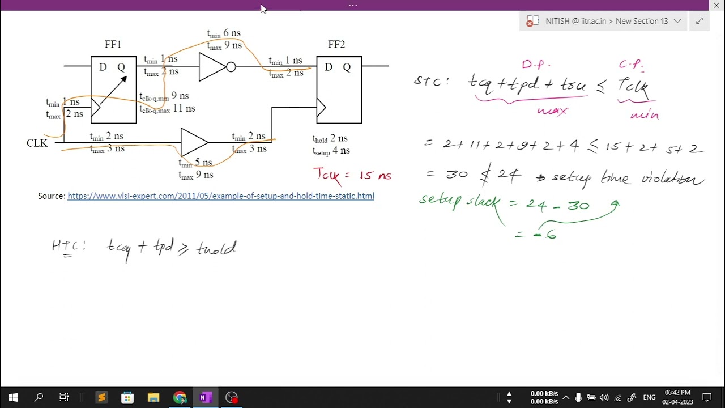The width and height of the screenshot is (725, 408).
Task: Open Task View on the taskbar
Action: [64, 397]
